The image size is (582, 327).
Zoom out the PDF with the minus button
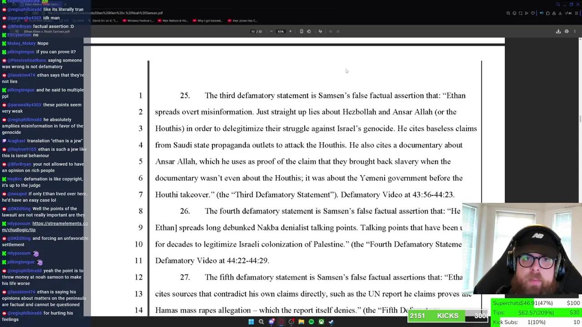[x=271, y=31]
